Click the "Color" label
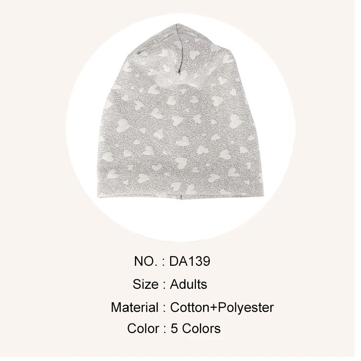 143,329
